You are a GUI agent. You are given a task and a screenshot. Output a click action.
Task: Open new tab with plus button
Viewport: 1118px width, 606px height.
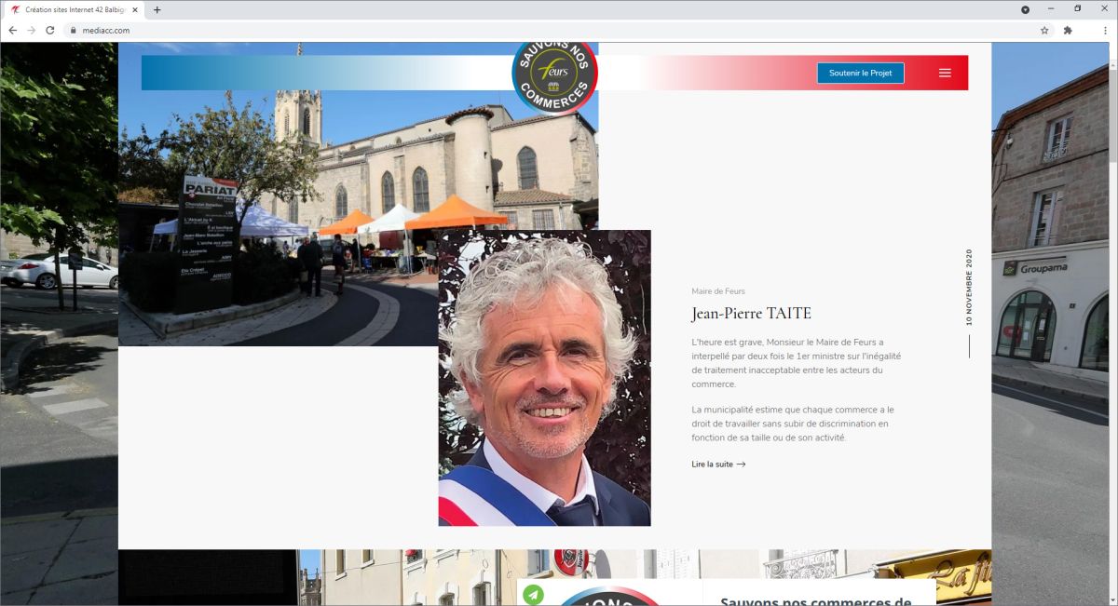pos(157,9)
